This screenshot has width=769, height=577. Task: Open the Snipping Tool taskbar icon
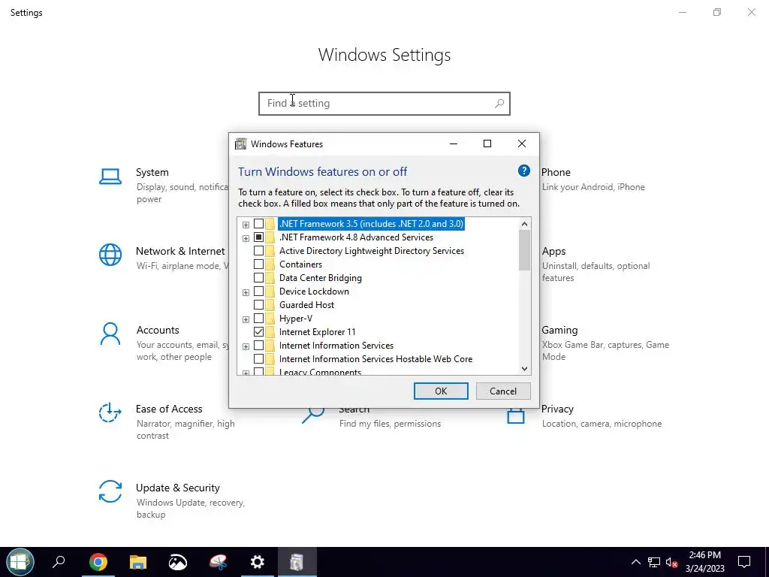218,562
